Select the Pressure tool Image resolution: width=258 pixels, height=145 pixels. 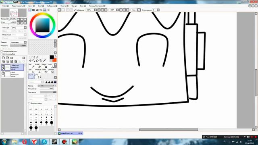[x=38, y=71]
